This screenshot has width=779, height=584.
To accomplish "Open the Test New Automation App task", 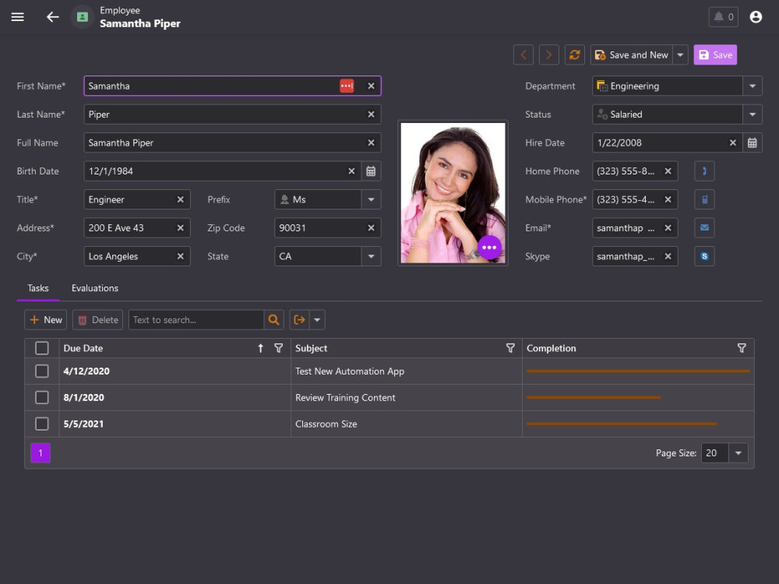I will [x=350, y=371].
